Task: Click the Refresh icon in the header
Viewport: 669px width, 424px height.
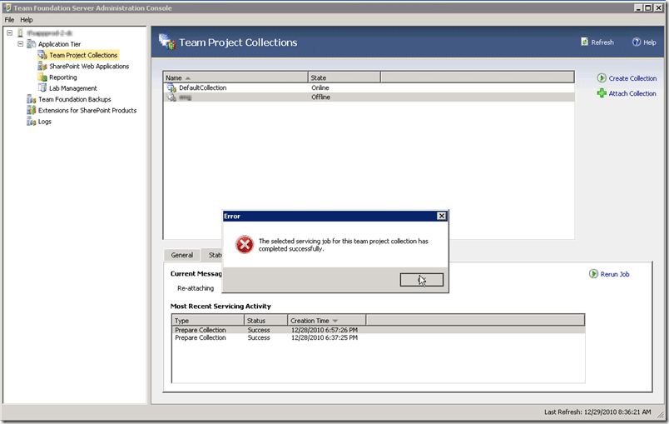Action: click(584, 42)
